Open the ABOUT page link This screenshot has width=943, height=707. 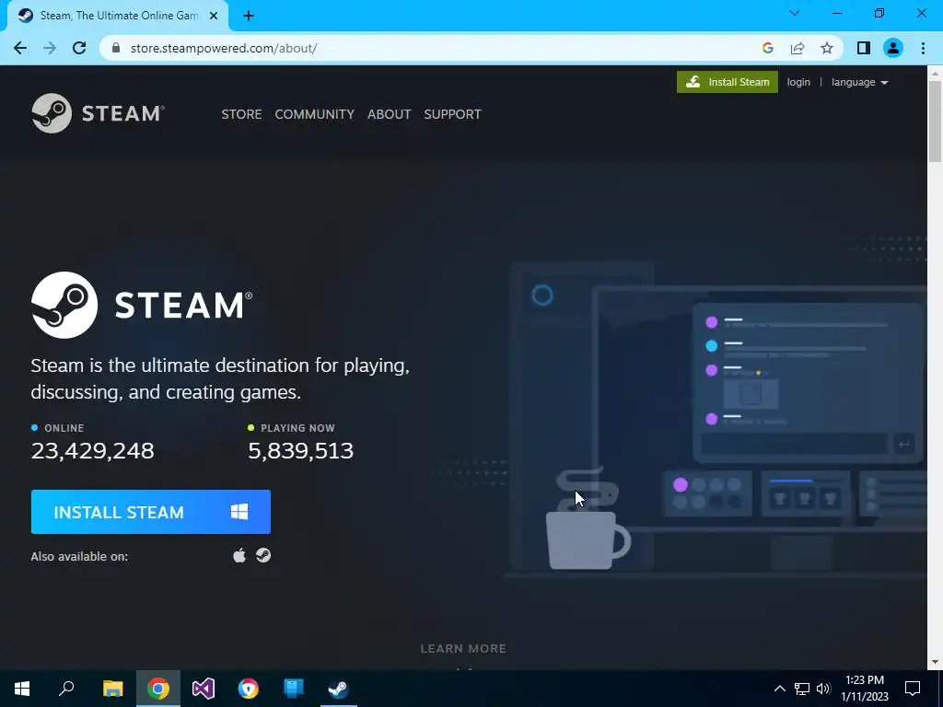pos(390,114)
